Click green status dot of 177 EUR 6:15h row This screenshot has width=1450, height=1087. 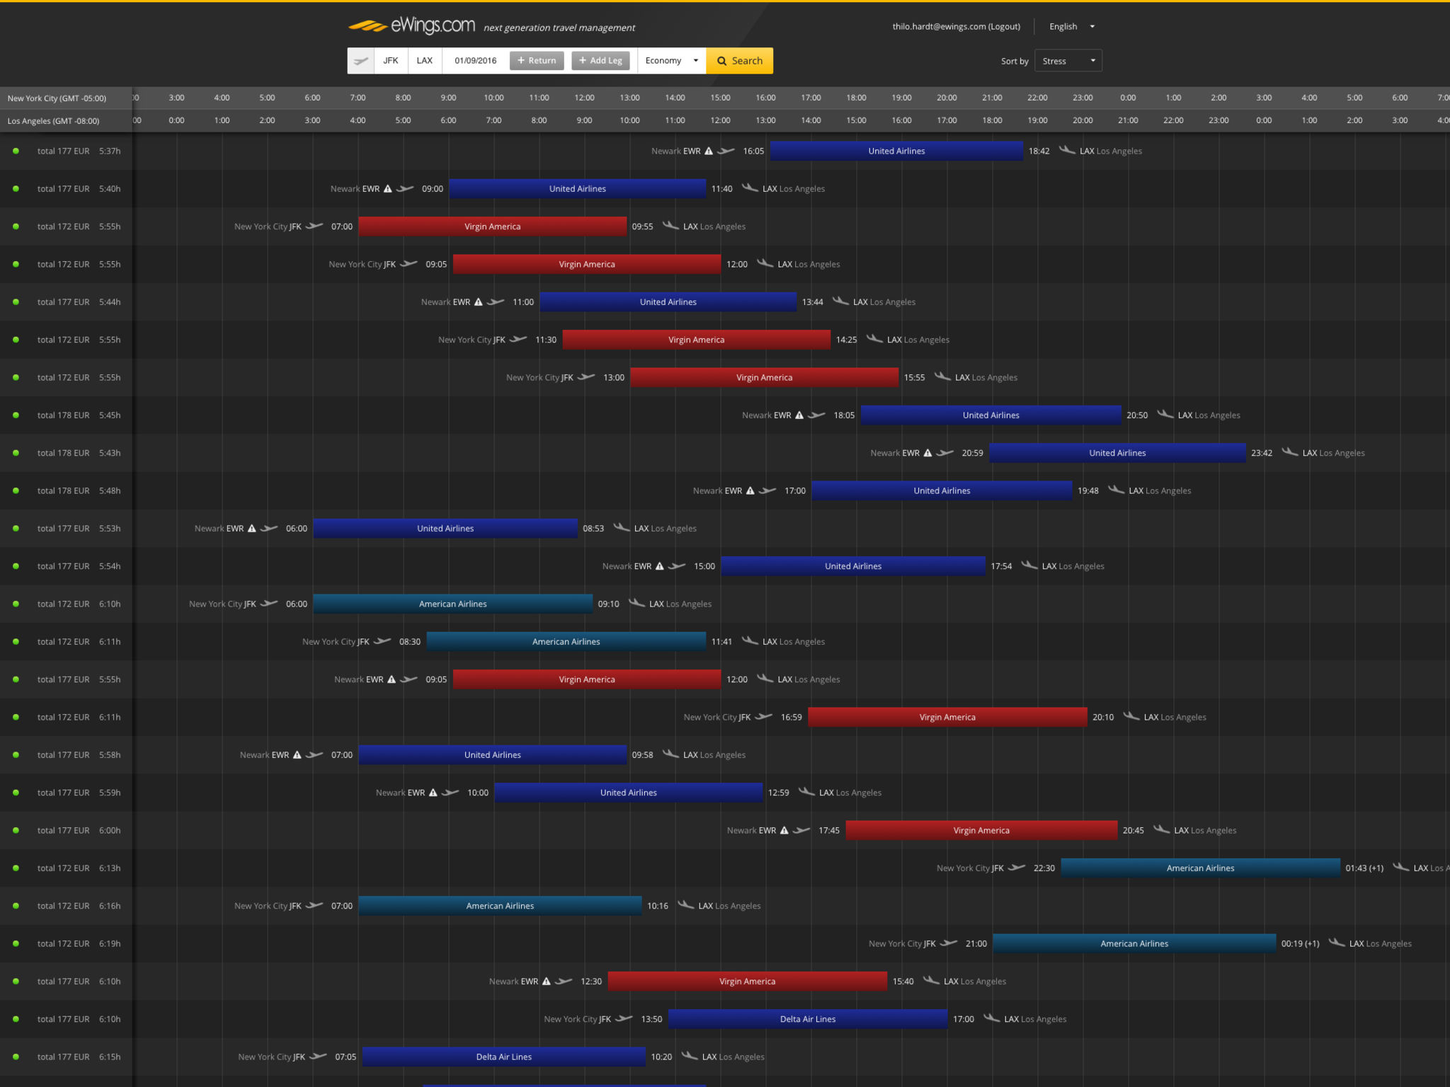16,1057
